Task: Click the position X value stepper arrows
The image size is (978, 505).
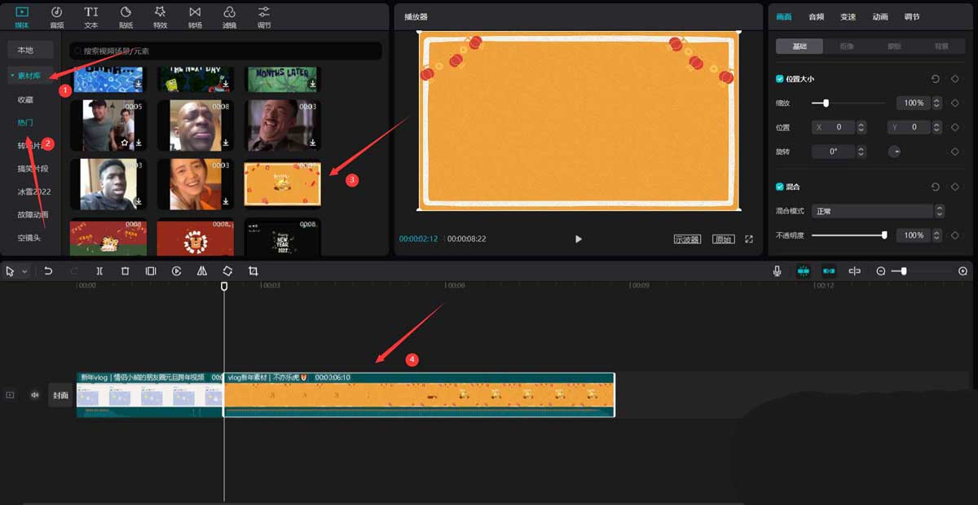Action: point(861,127)
